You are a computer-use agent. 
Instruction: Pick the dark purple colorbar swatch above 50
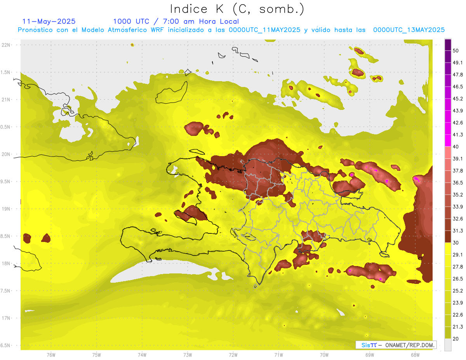point(448,45)
